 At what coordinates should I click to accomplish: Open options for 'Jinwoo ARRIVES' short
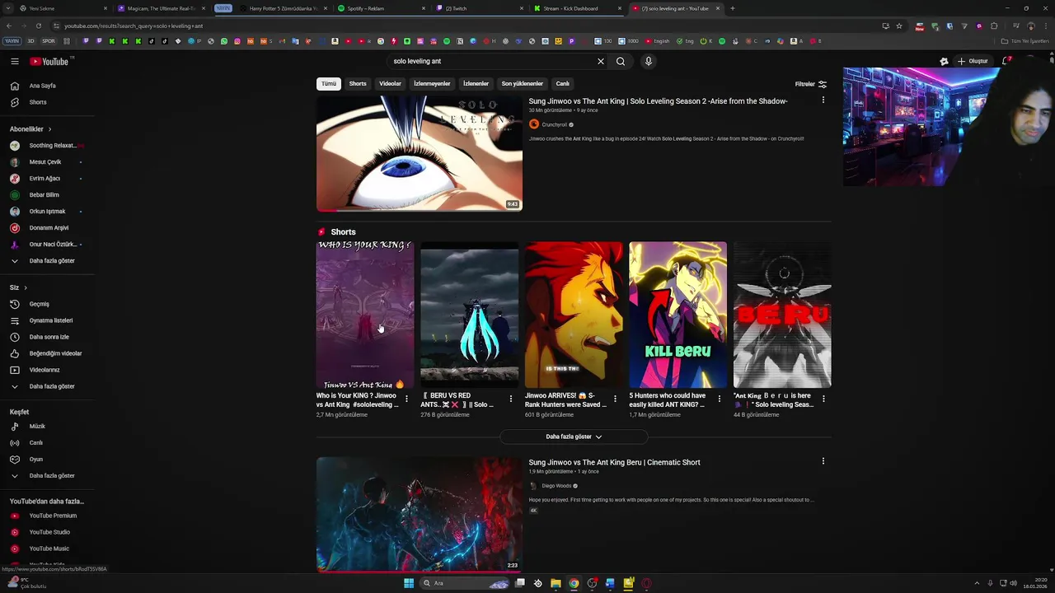(x=615, y=399)
